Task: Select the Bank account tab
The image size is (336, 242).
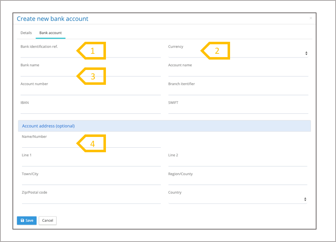Action: click(x=50, y=33)
